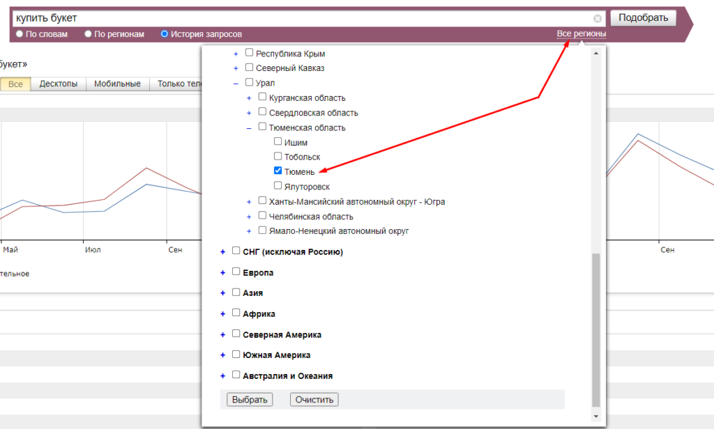
Task: Collapse the Тюменская область branch
Action: click(x=249, y=127)
